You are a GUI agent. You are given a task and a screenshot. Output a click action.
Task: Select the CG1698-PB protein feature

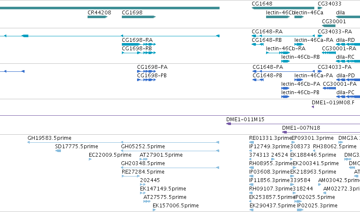point(146,80)
